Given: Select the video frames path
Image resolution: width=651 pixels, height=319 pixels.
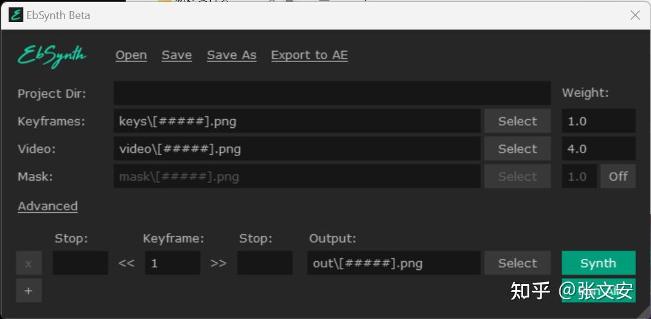Looking at the screenshot, I should (x=517, y=149).
